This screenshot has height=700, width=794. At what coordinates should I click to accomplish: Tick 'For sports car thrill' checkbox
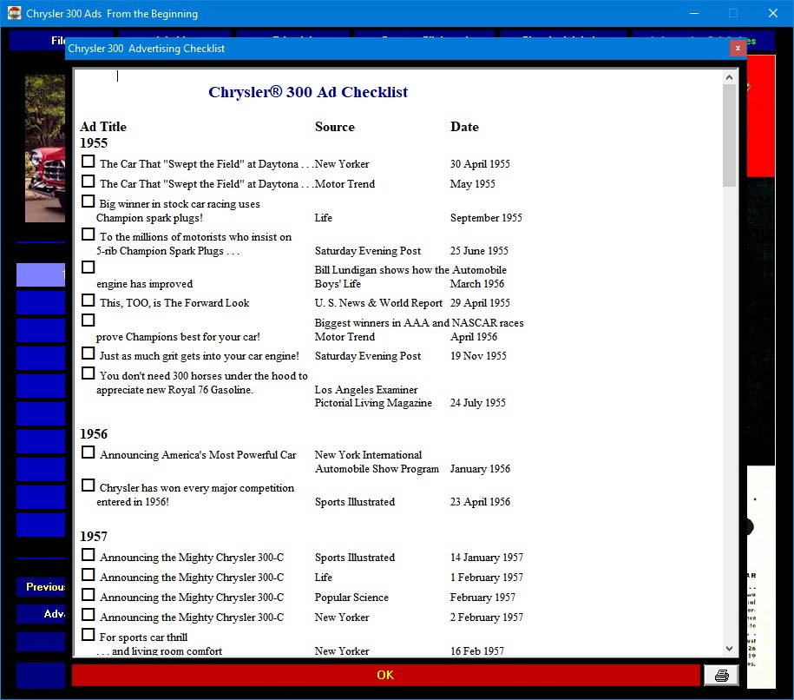pos(89,635)
